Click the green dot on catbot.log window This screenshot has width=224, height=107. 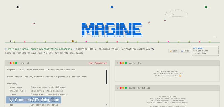point(126,63)
